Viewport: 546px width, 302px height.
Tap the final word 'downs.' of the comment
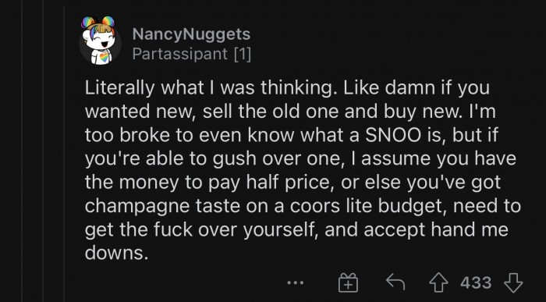point(117,254)
